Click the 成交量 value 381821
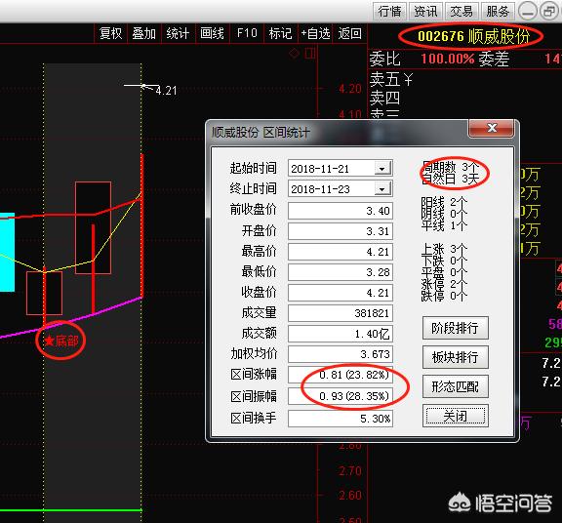 pyautogui.click(x=341, y=313)
